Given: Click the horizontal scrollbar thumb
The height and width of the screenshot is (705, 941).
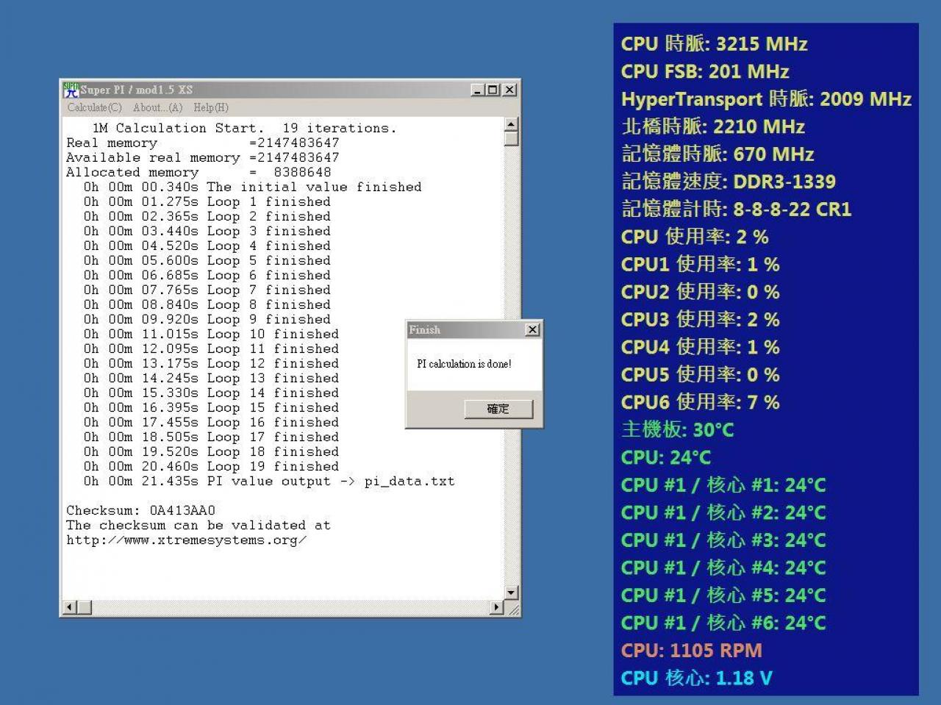Looking at the screenshot, I should (x=85, y=607).
